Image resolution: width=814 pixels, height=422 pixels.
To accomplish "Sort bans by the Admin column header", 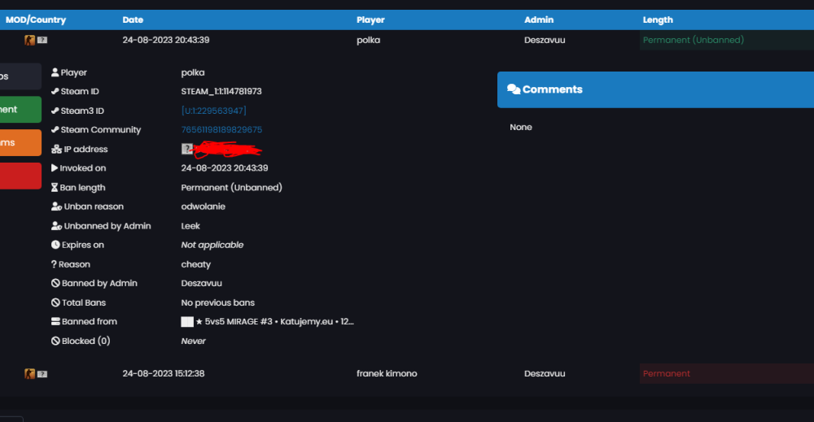I will tap(539, 20).
